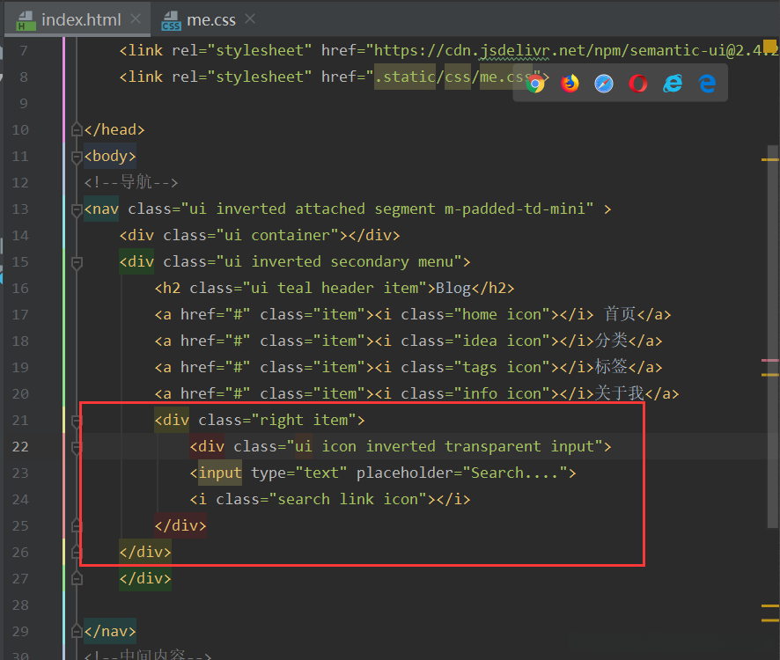Click the me.css stylesheet path link
This screenshot has width=780, height=660.
coord(457,77)
